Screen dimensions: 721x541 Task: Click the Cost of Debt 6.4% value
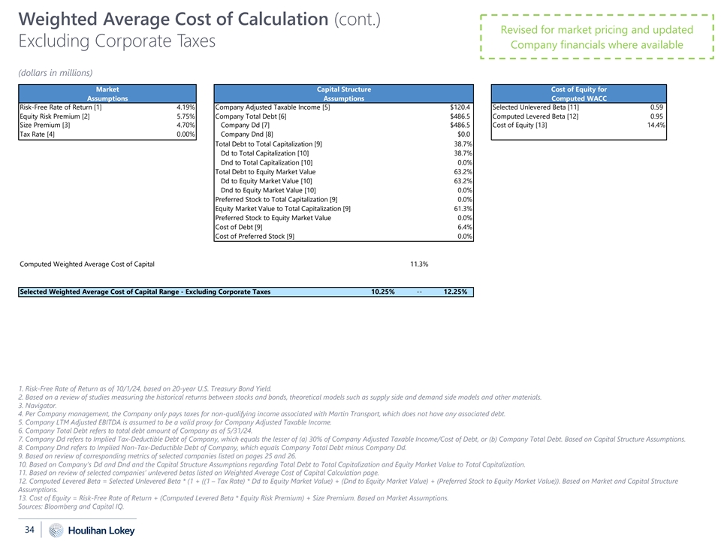click(x=463, y=227)
